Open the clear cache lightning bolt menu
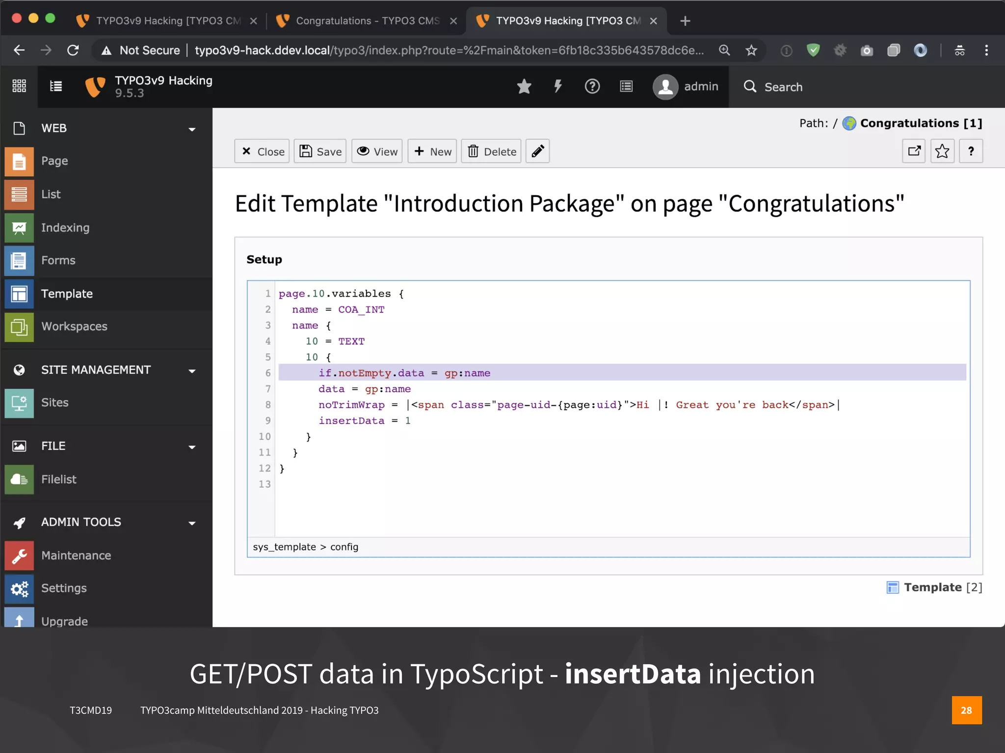Viewport: 1005px width, 753px height. 558,86
